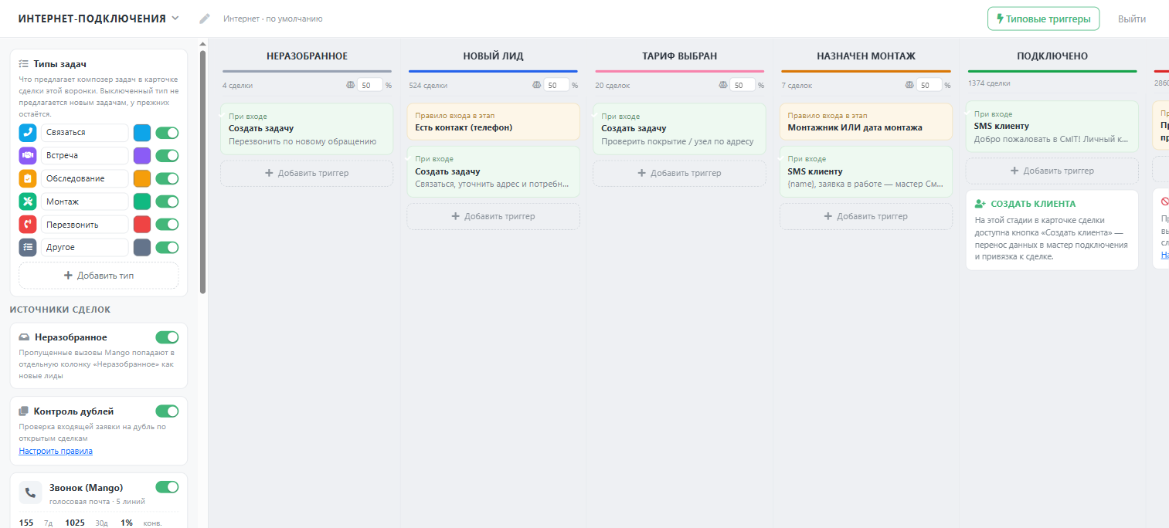The image size is (1169, 528).
Task: Click the balance scale icon in Новый лид column
Action: [538, 86]
